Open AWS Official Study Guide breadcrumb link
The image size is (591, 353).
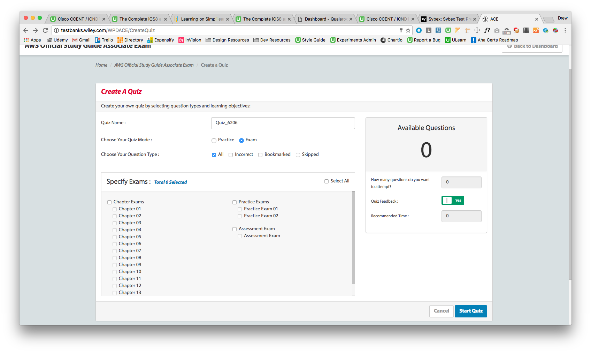click(x=154, y=65)
